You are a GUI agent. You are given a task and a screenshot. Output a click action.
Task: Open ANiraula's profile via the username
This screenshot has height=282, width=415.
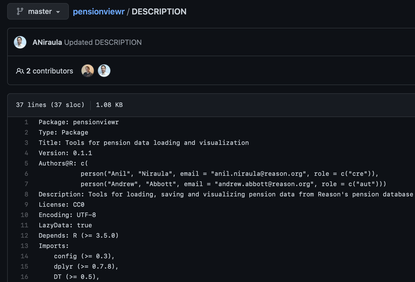click(47, 42)
